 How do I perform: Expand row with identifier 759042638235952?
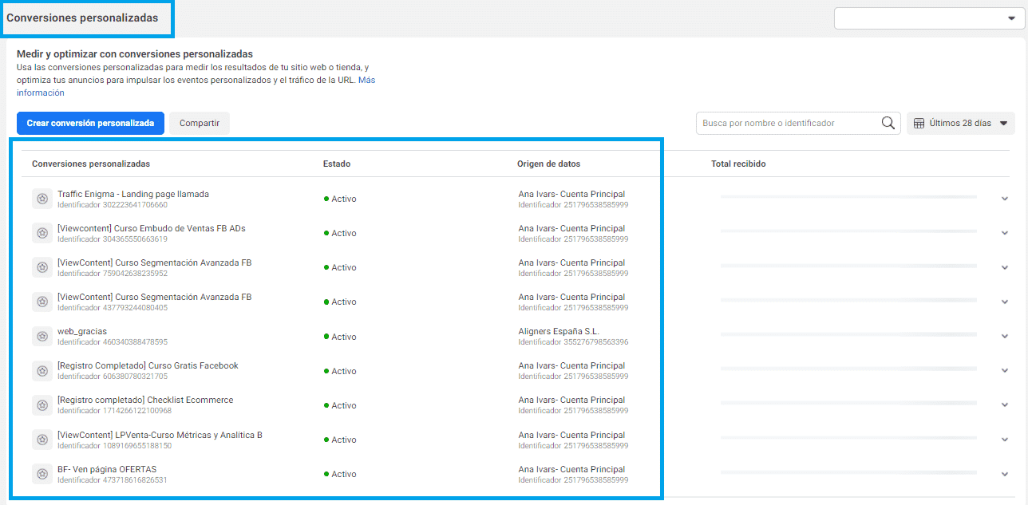tap(1005, 267)
